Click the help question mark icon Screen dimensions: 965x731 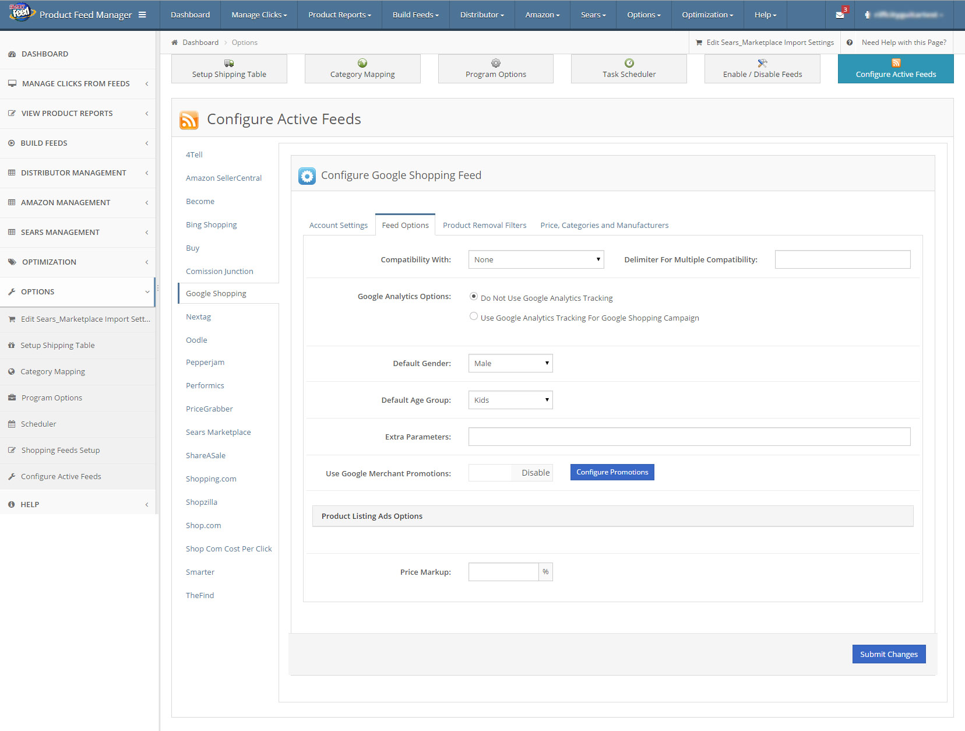[850, 43]
